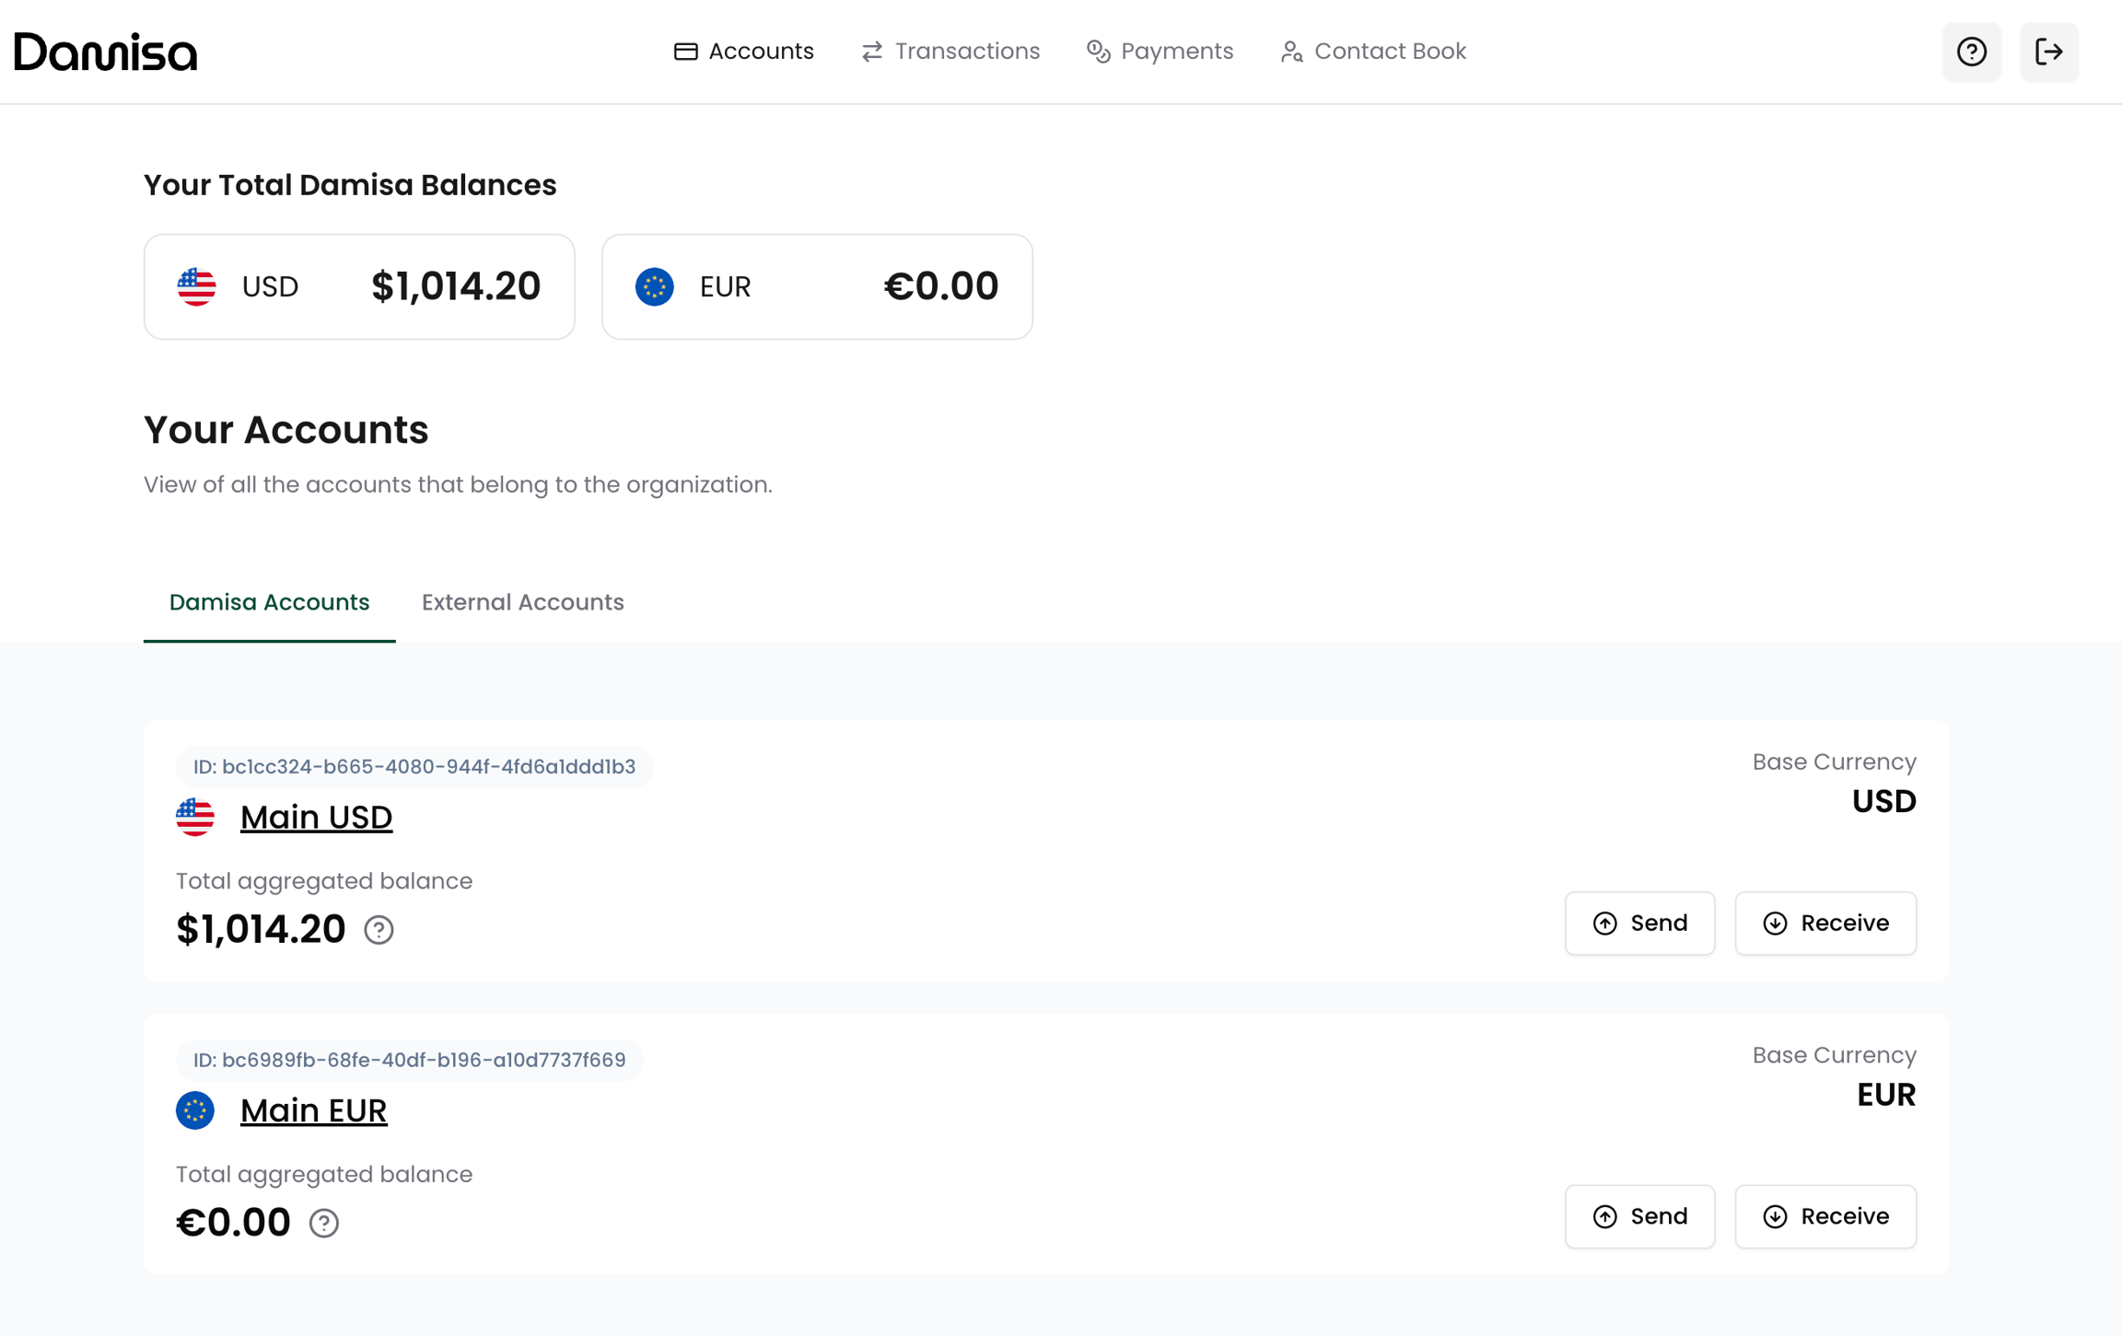2122x1336 pixels.
Task: Click the EU flag icon next to Main EUR
Action: tap(195, 1109)
